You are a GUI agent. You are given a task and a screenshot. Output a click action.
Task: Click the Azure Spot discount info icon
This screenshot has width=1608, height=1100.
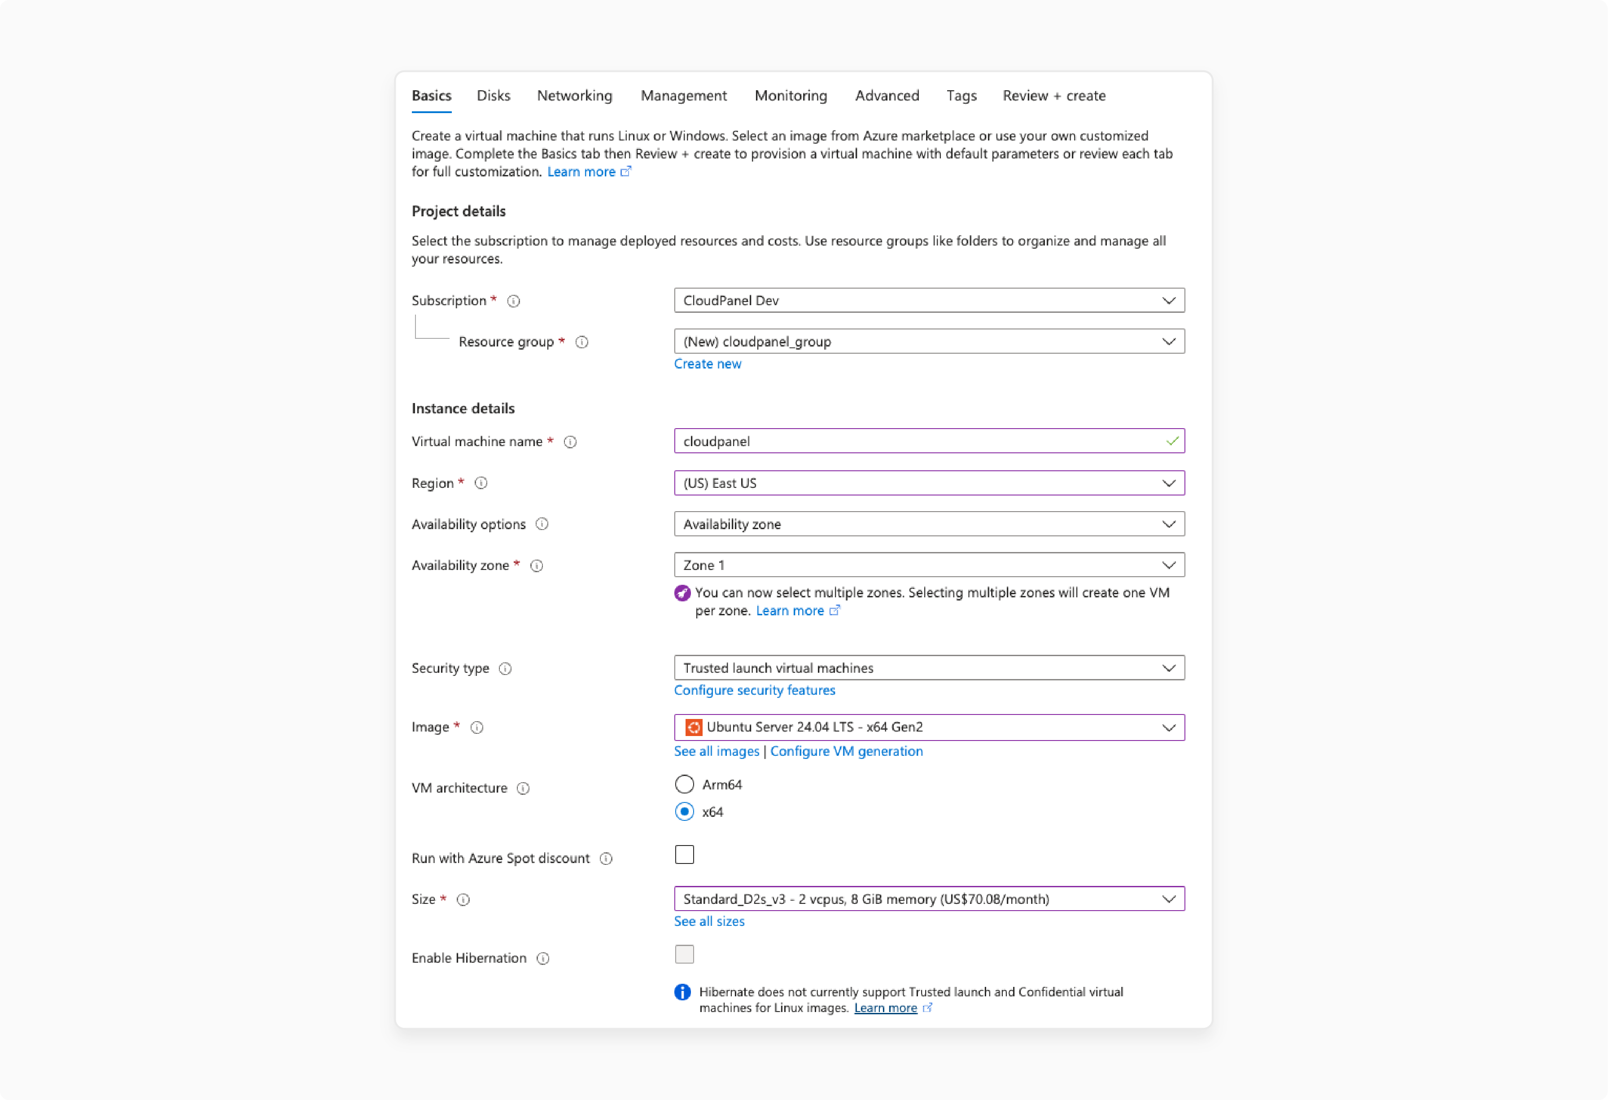606,859
